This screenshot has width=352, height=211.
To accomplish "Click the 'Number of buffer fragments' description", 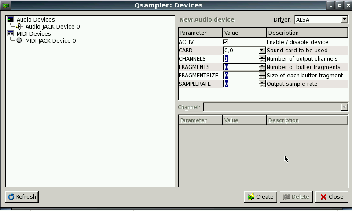I will pos(303,67).
